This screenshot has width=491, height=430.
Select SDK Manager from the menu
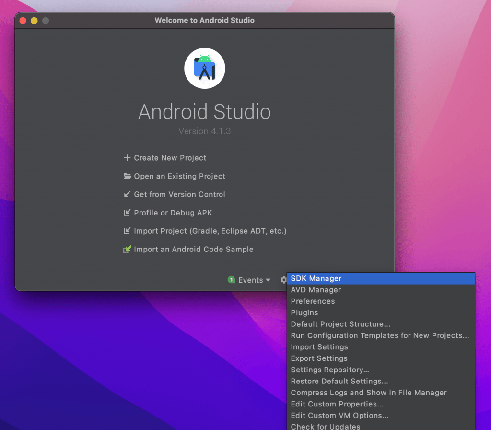point(316,278)
